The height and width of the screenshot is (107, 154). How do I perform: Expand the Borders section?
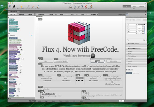pos(136,51)
